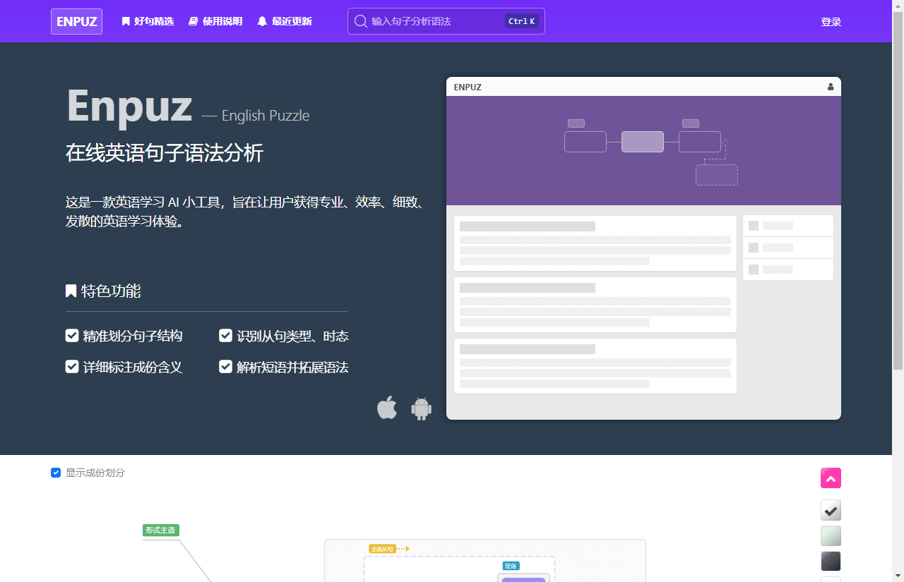Click the page vertical scrollbar thumb
The image size is (904, 582).
[898, 190]
